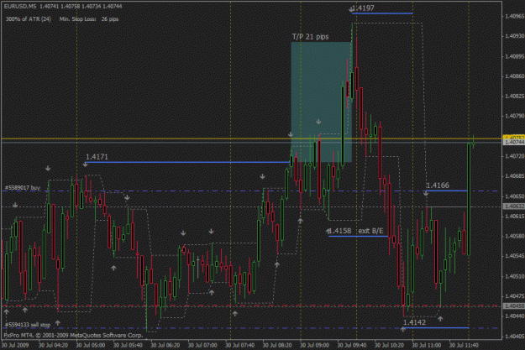Click the 1.40475 price axis label
The width and height of the screenshot is (525, 350).
[515, 296]
